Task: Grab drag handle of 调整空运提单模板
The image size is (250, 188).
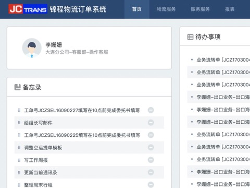Action: (19, 148)
